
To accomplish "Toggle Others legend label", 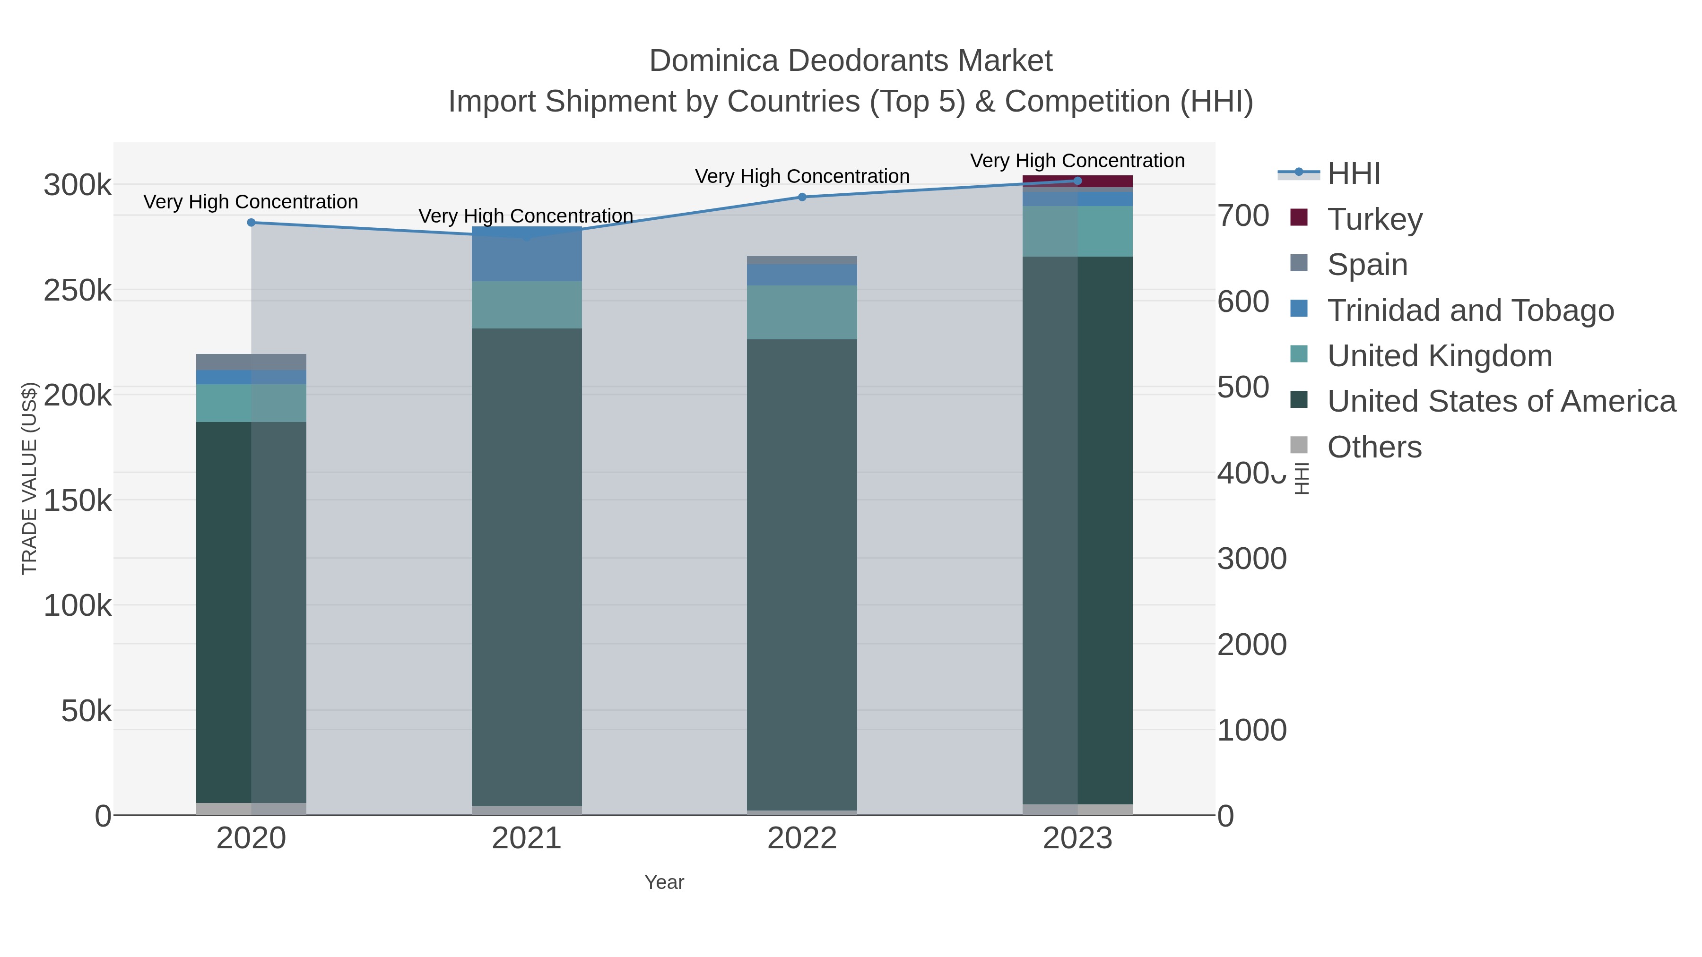I will coord(1374,447).
